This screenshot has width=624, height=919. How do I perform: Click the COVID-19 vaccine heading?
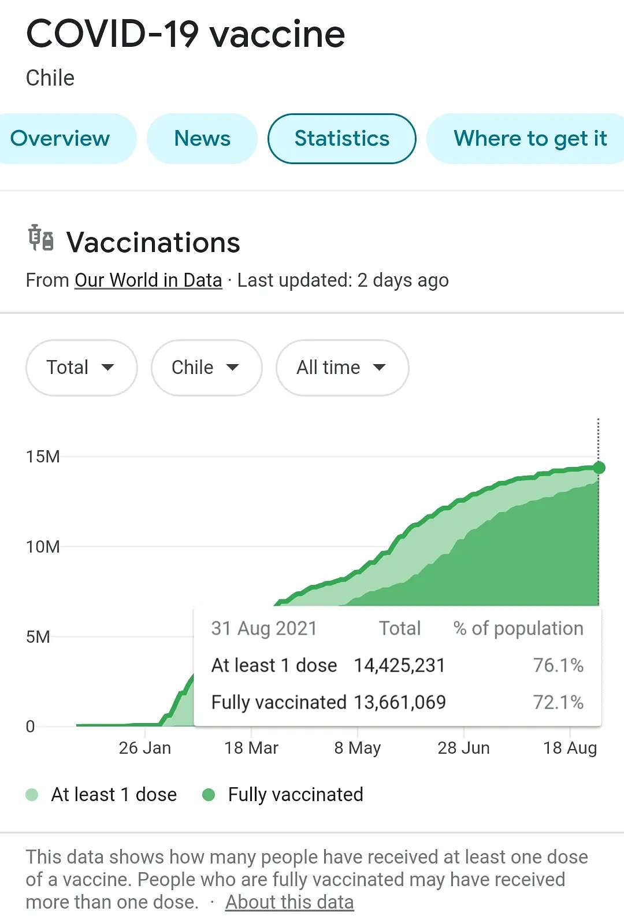click(x=185, y=34)
